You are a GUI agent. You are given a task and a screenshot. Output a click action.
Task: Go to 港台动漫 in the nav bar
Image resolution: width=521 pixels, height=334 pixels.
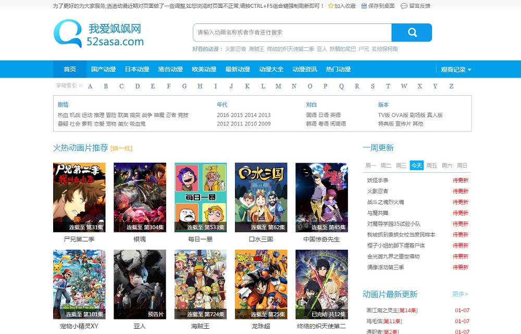[170, 69]
